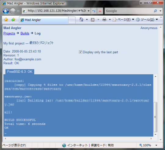Open Favorites Center star icon
Screen dimensions: 165x150
tap(6, 20)
